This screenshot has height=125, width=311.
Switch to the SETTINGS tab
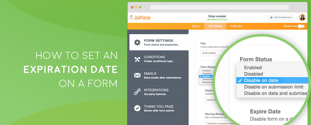[x=215, y=26]
